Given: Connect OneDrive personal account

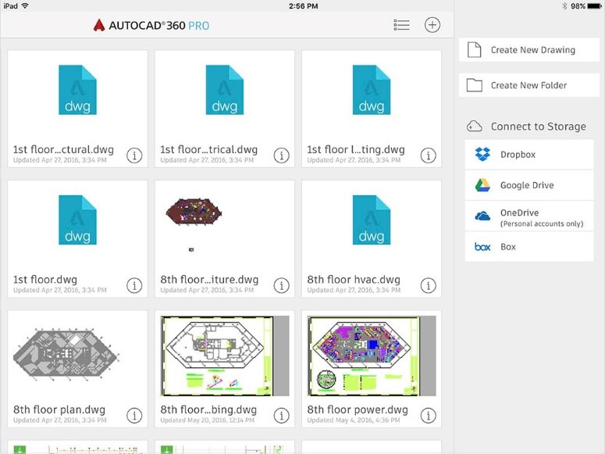Looking at the screenshot, I should [x=529, y=216].
